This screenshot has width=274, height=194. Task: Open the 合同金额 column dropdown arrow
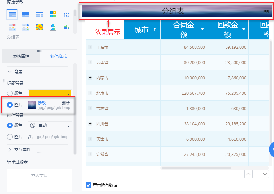[x=202, y=29]
